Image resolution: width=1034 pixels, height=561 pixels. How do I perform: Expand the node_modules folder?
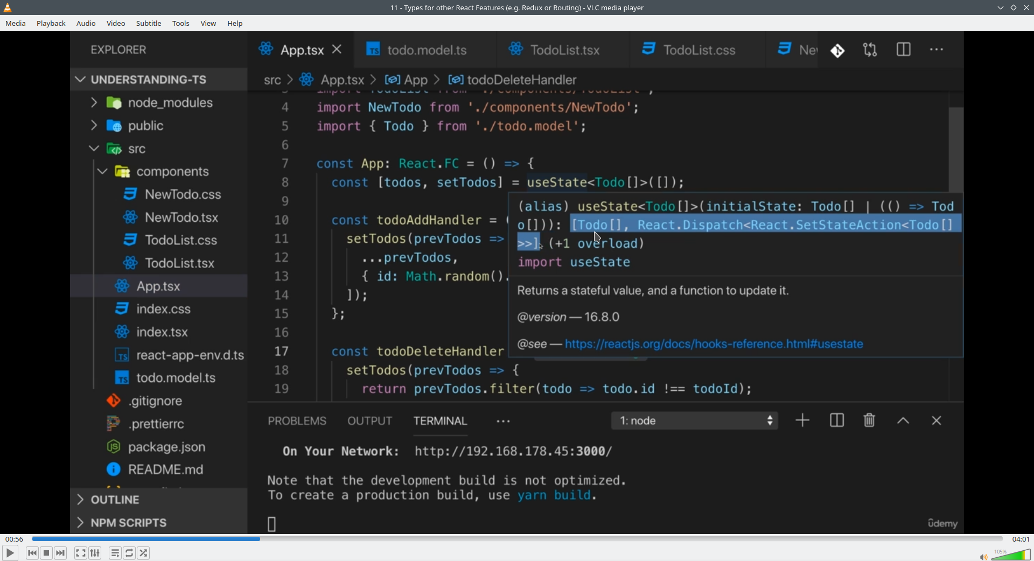[x=159, y=103]
